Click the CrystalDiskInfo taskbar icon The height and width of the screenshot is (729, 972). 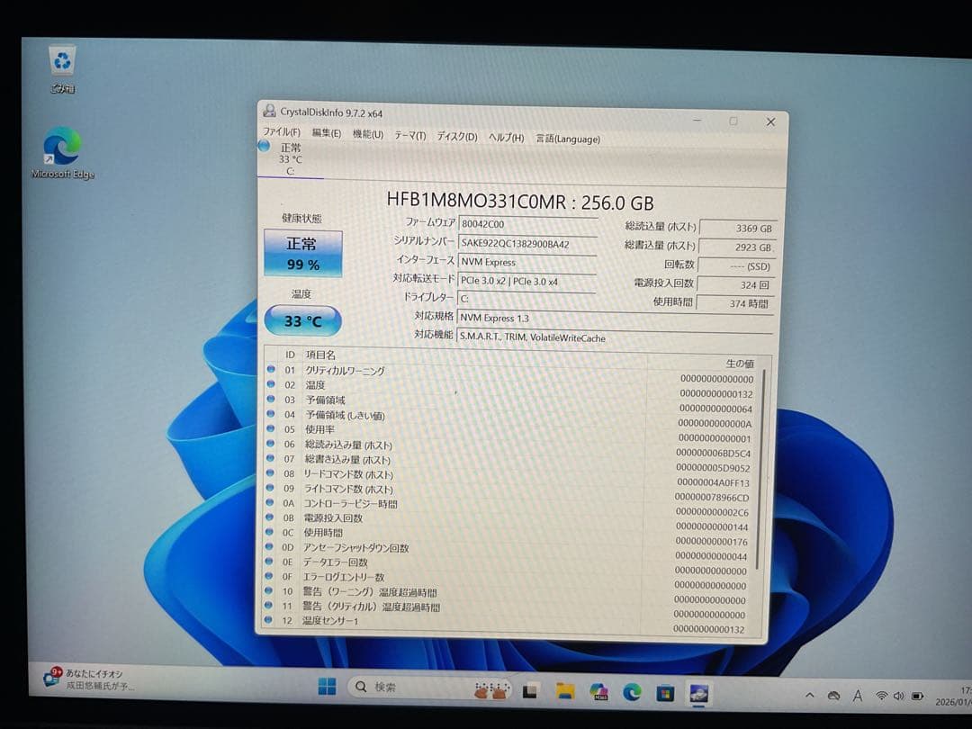pyautogui.click(x=699, y=694)
